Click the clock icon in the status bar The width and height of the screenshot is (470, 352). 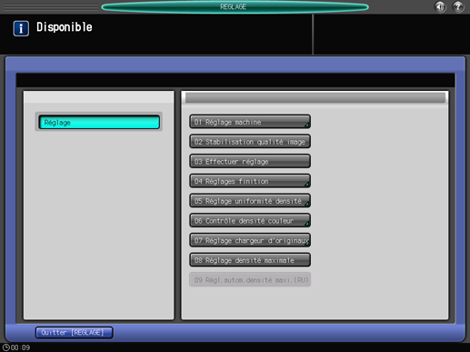tap(6, 347)
